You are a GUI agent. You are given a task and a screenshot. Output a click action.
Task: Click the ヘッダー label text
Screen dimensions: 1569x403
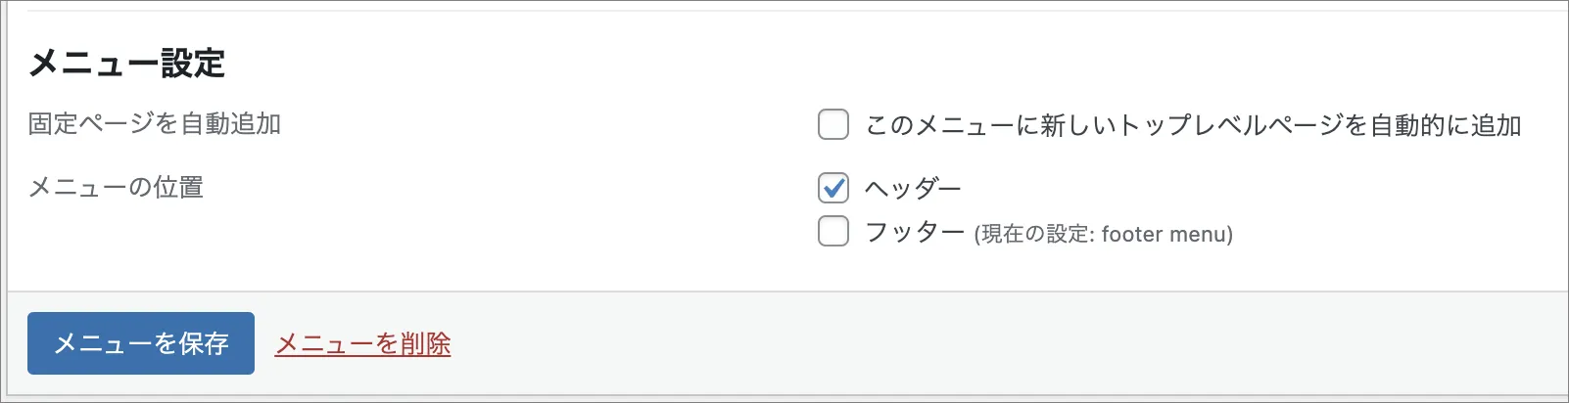point(913,188)
